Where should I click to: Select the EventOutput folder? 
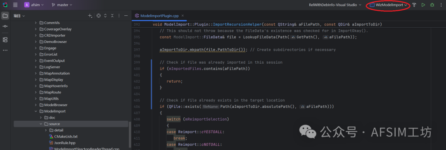click(x=55, y=61)
